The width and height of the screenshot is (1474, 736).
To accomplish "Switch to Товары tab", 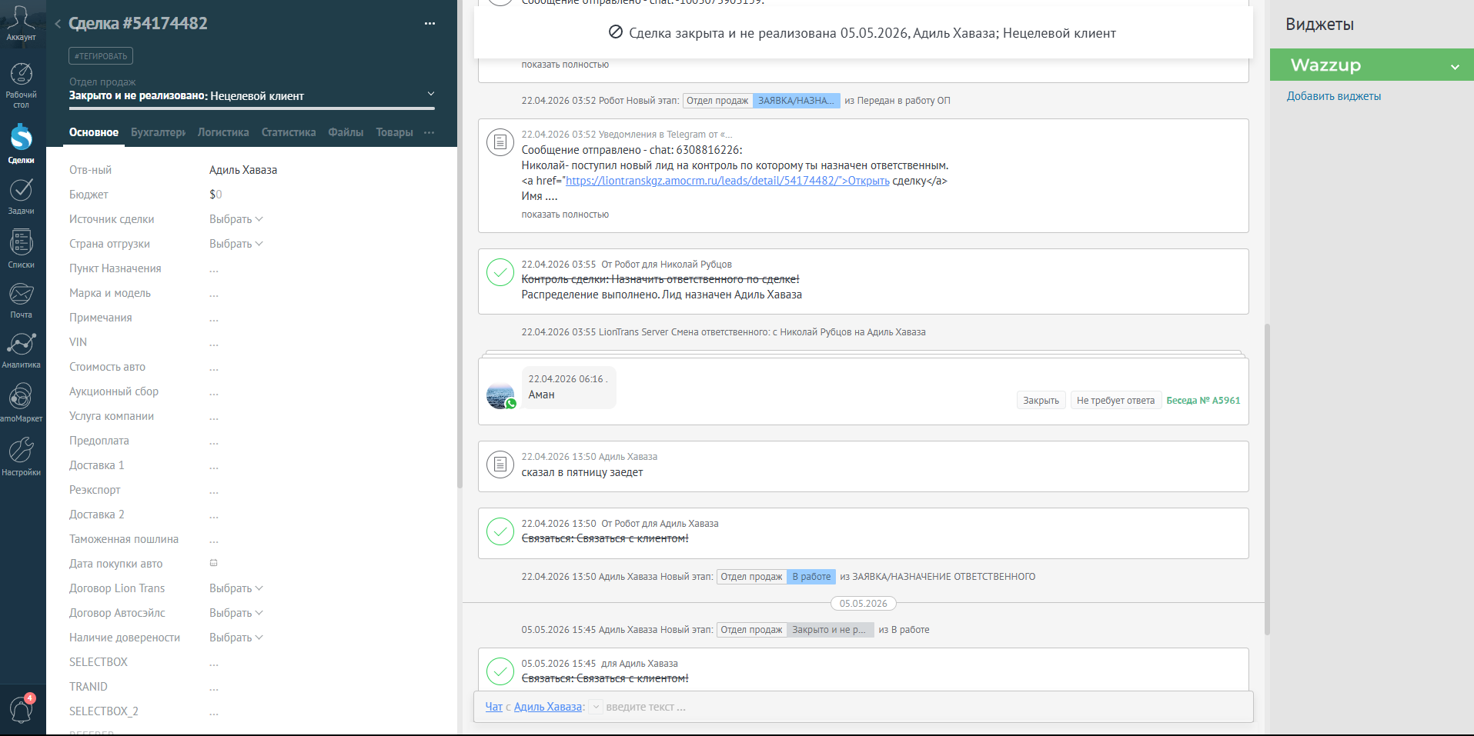I will point(394,132).
